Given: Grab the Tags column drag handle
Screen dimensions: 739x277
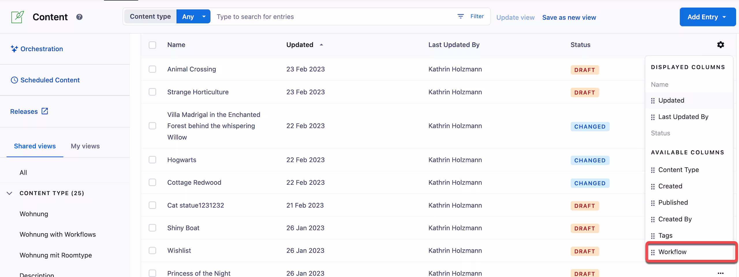Looking at the screenshot, I should 653,236.
